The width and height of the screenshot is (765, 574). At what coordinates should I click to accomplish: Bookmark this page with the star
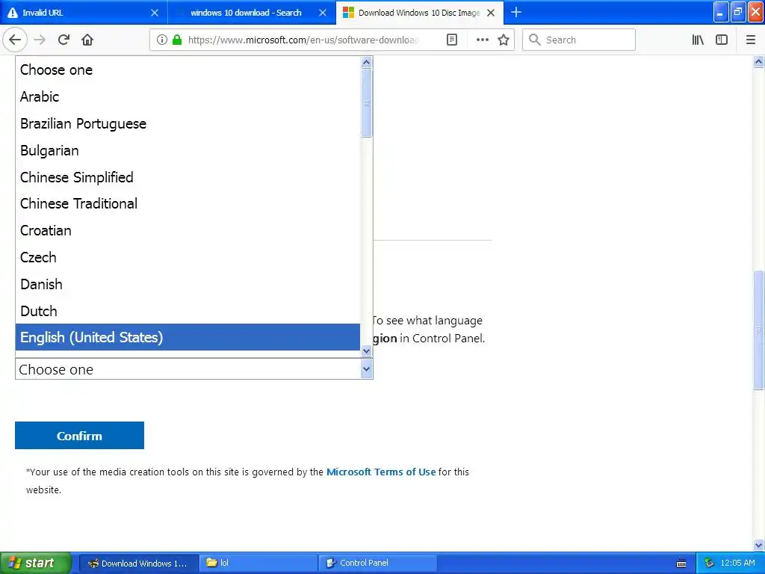504,40
